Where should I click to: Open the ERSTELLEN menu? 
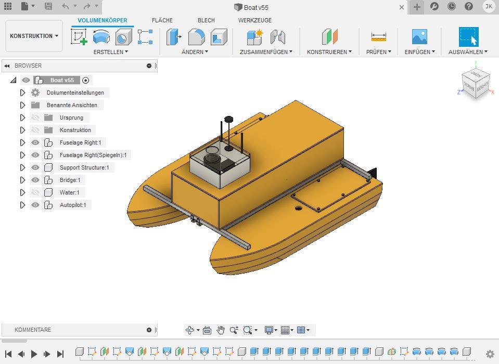coord(110,52)
